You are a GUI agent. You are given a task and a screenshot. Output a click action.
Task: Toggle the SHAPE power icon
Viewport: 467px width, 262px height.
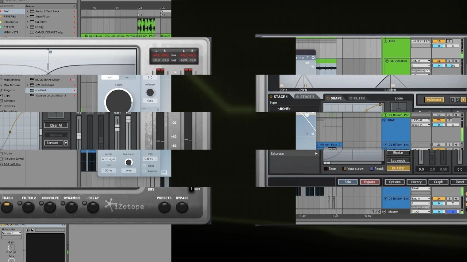pos(328,98)
